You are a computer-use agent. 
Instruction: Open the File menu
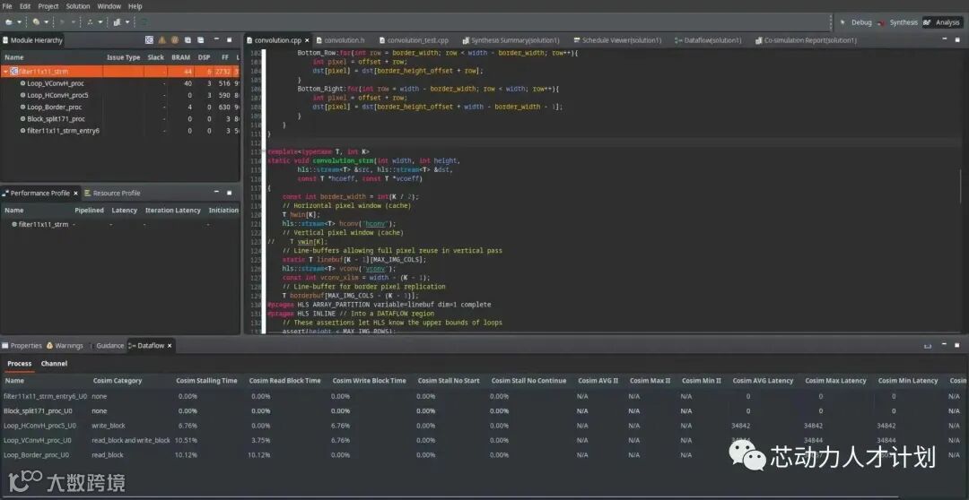[x=7, y=6]
